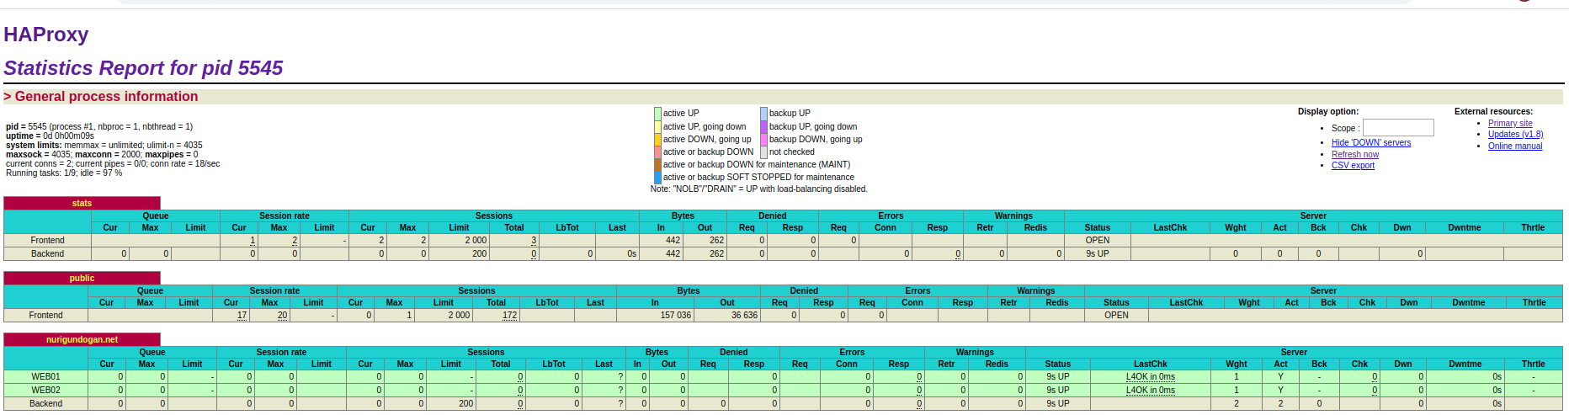
Task: Visit the Primary site link
Action: click(1509, 124)
